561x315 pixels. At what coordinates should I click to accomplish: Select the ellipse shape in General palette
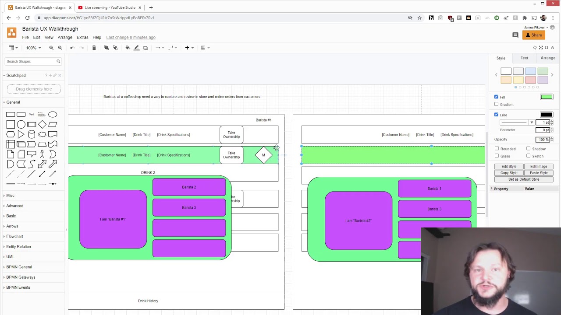53,115
